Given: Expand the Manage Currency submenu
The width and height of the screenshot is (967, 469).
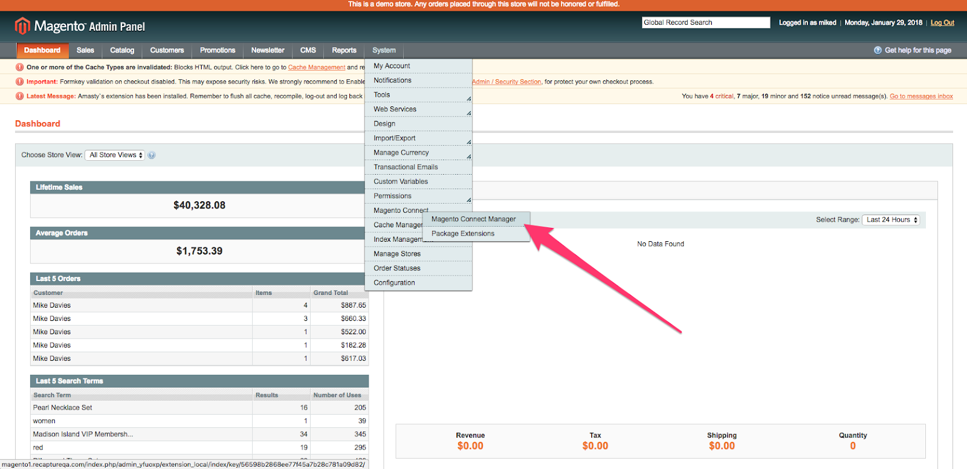Looking at the screenshot, I should 418,153.
